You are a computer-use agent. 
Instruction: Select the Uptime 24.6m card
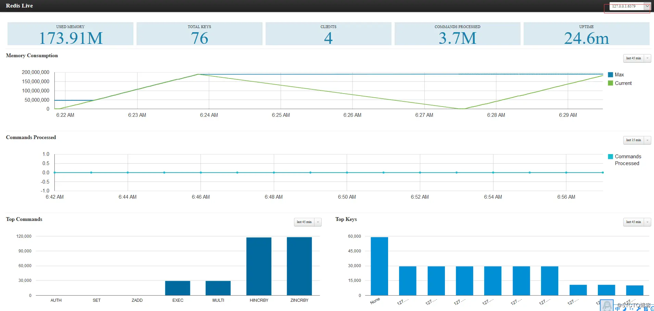pyautogui.click(x=587, y=34)
